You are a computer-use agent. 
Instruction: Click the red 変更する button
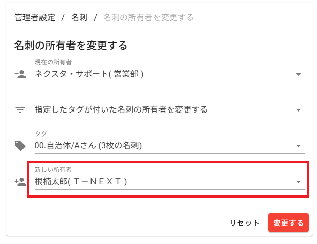[288, 223]
